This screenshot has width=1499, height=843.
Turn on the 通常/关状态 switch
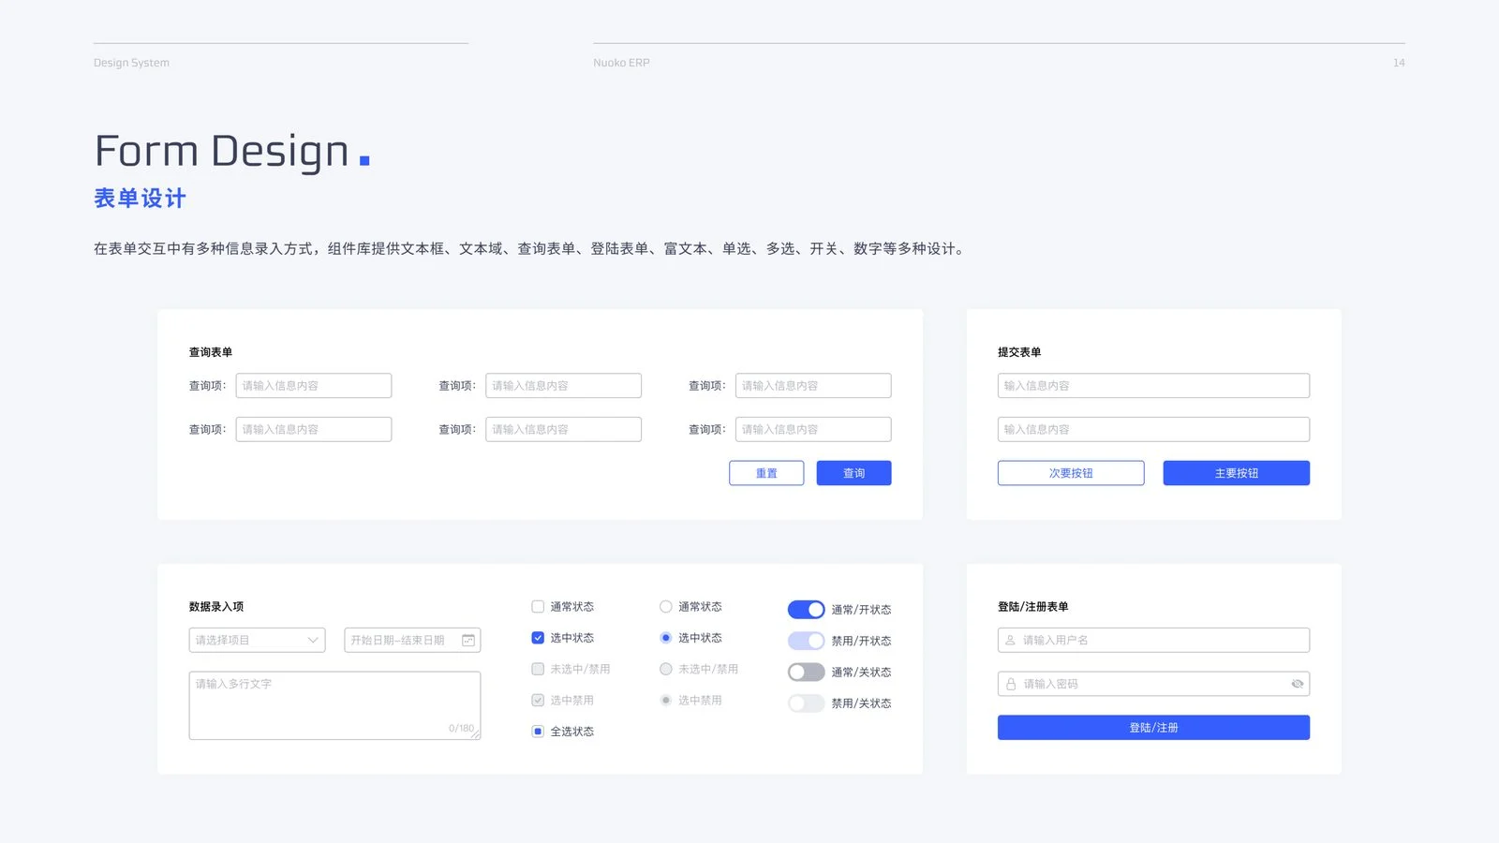click(x=806, y=673)
